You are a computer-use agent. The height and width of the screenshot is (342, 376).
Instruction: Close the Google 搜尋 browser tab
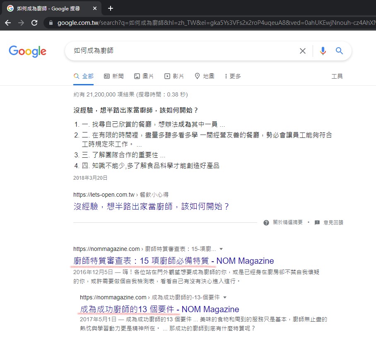click(95, 8)
